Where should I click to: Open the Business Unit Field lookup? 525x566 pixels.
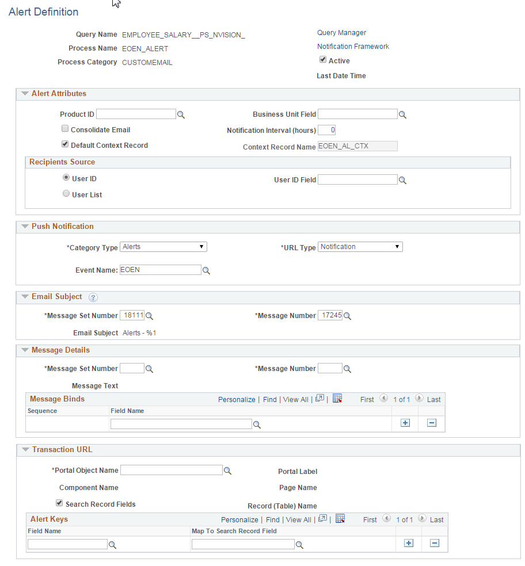tap(402, 114)
